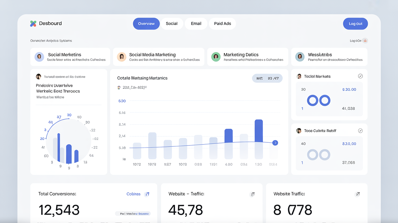
Task: Open the Colires link
Action: (133, 194)
